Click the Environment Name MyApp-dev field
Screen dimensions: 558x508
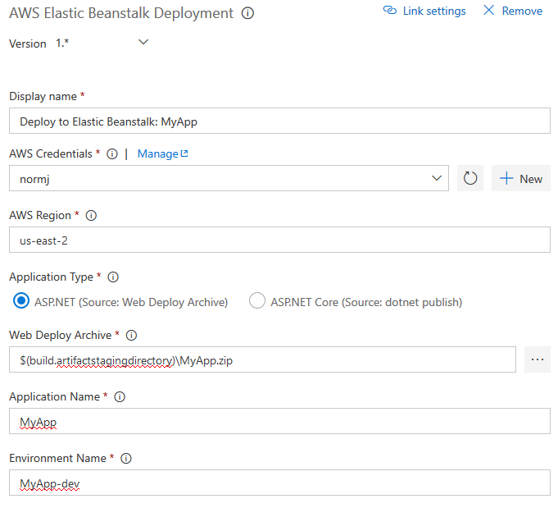pyautogui.click(x=279, y=483)
